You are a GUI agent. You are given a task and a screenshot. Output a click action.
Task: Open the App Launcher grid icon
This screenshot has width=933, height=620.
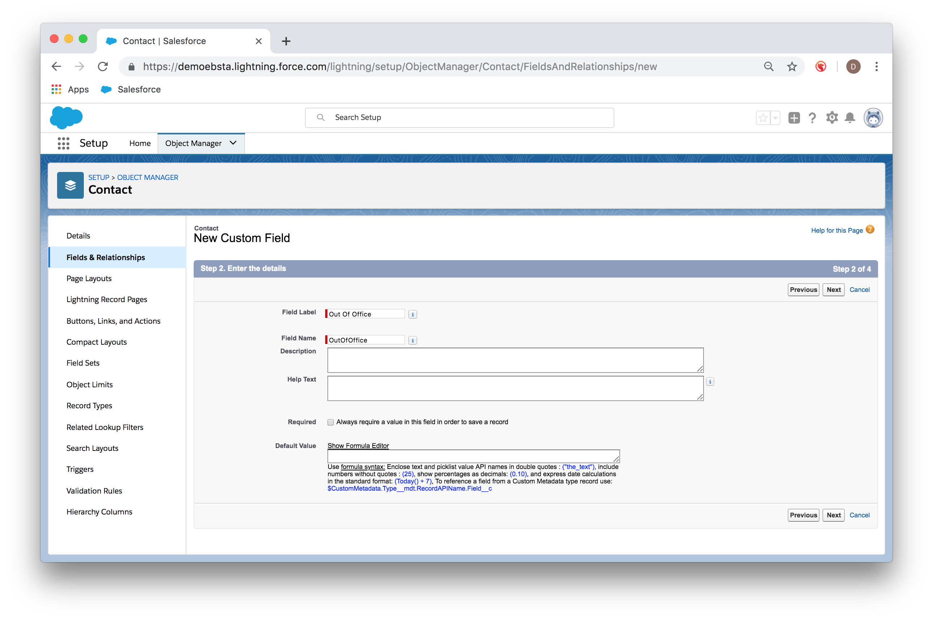63,143
